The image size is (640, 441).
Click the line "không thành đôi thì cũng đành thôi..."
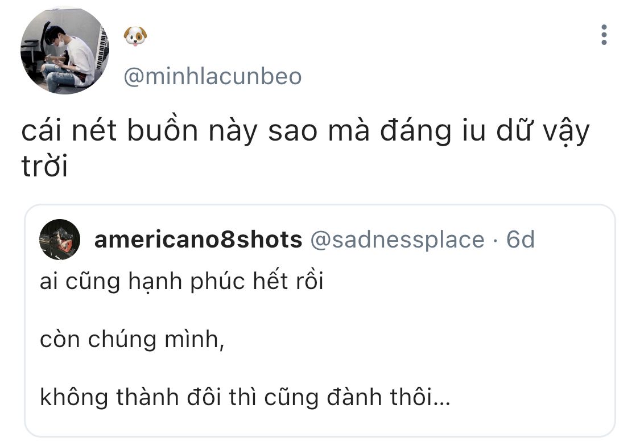click(245, 397)
